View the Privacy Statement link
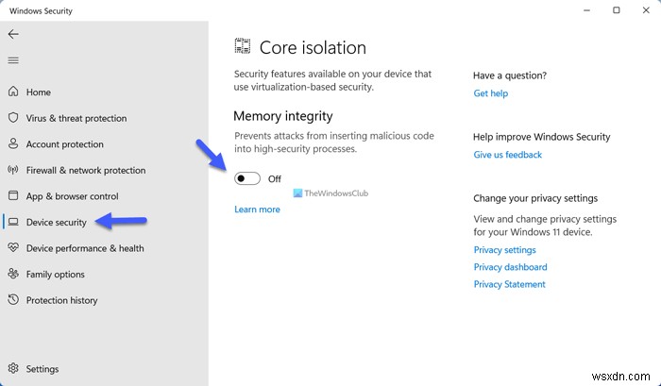 509,284
